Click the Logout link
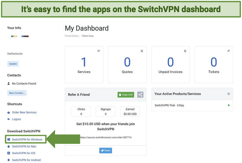Viewport: 242px width, 163px height. coord(17,119)
